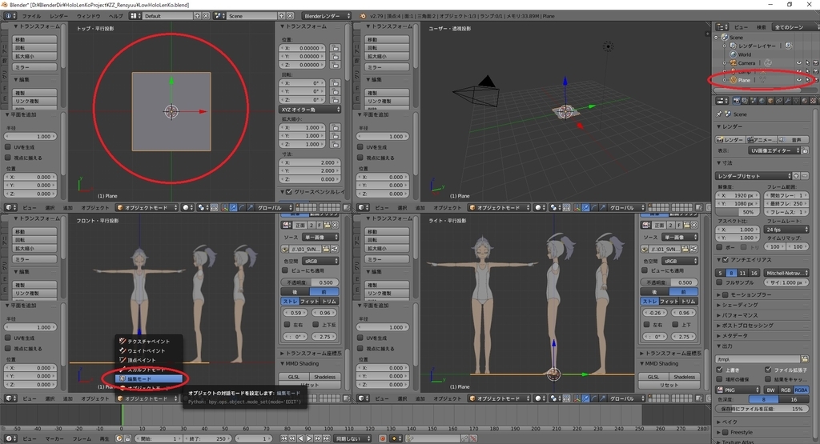Expand the シェーディング panel
Screen dimensions: 820x444
(738, 305)
